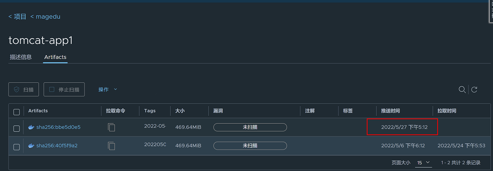
Task: Click the refresh artifacts icon
Action: [474, 90]
